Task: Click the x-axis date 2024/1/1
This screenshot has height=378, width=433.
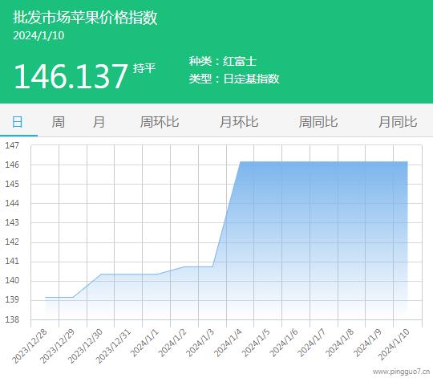Action: (144, 343)
